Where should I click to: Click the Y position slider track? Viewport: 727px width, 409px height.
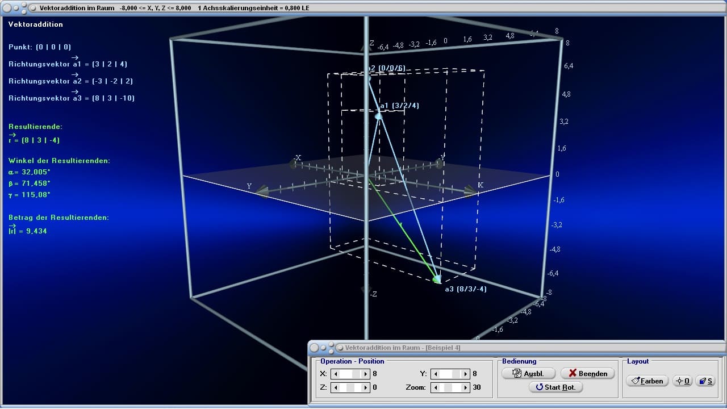point(450,374)
